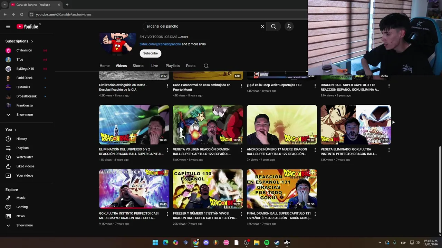Open the tiktok.com/@canaldepancho link
The height and width of the screenshot is (248, 442).
pyautogui.click(x=160, y=44)
